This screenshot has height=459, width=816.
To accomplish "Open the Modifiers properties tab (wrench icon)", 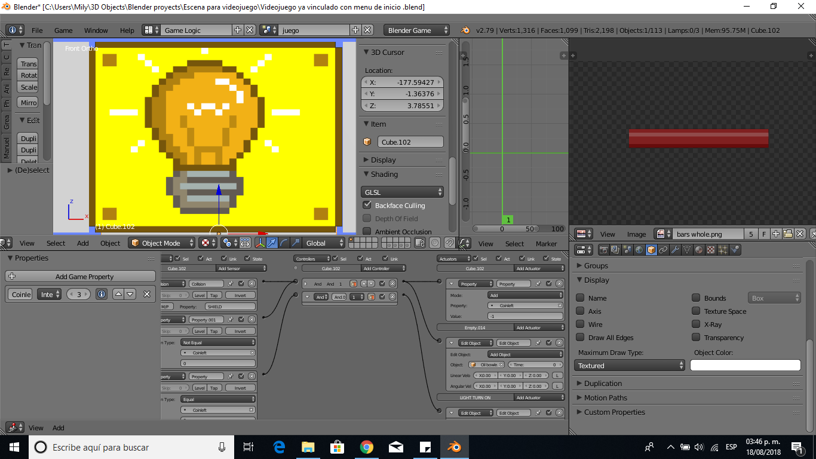I will (675, 250).
